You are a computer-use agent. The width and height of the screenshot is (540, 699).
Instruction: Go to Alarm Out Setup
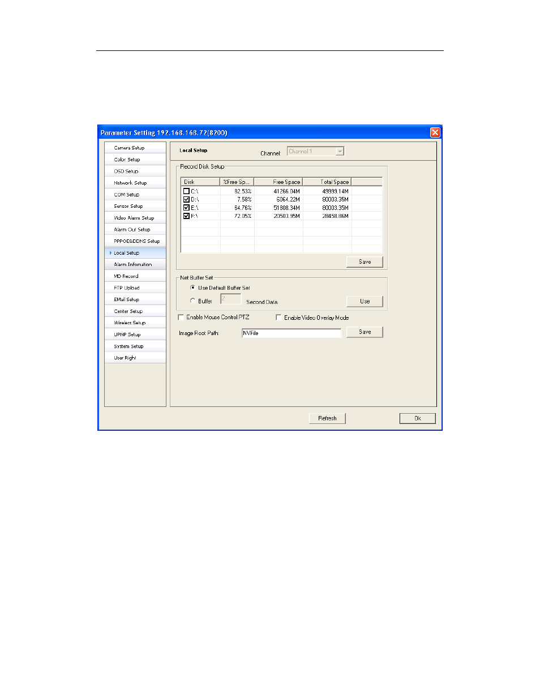(135, 230)
